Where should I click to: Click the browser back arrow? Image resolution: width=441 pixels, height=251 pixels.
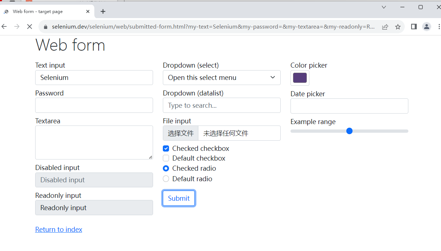(x=4, y=27)
